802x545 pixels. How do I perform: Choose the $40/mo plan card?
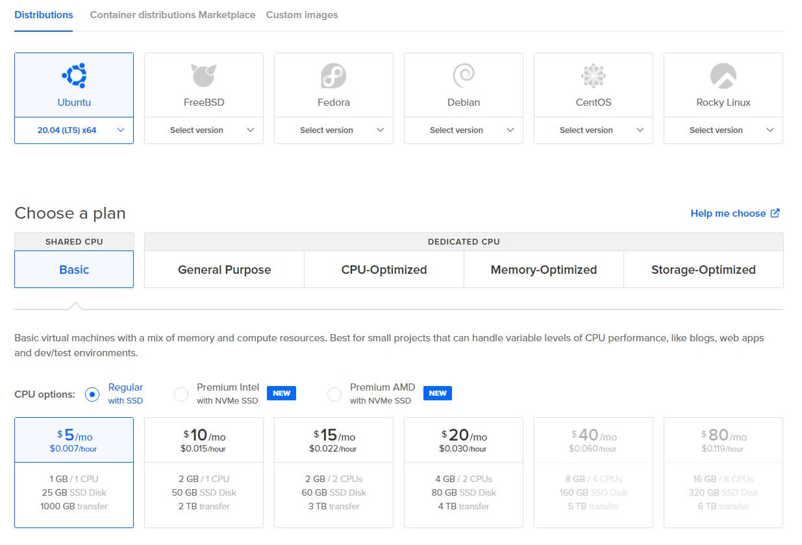click(594, 472)
